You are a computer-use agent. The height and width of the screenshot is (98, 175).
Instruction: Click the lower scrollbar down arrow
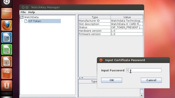[142, 95]
